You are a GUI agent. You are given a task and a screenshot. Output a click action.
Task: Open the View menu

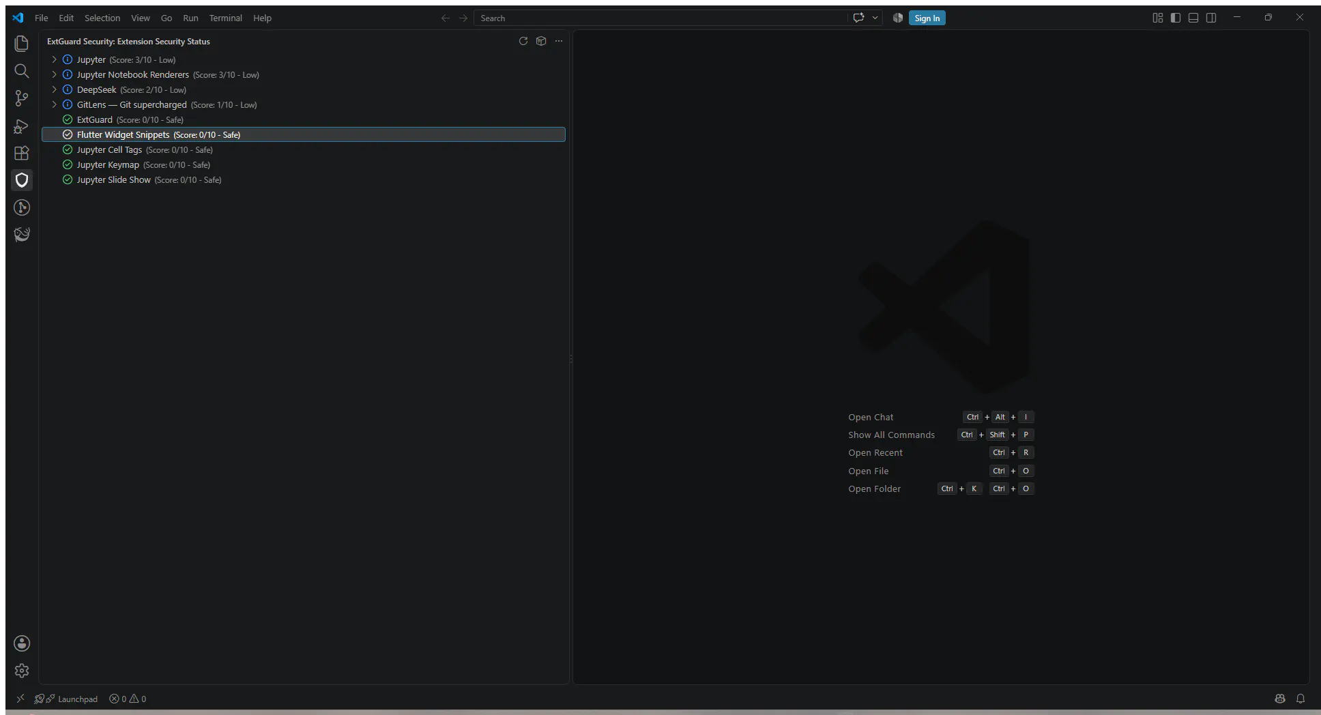click(141, 18)
